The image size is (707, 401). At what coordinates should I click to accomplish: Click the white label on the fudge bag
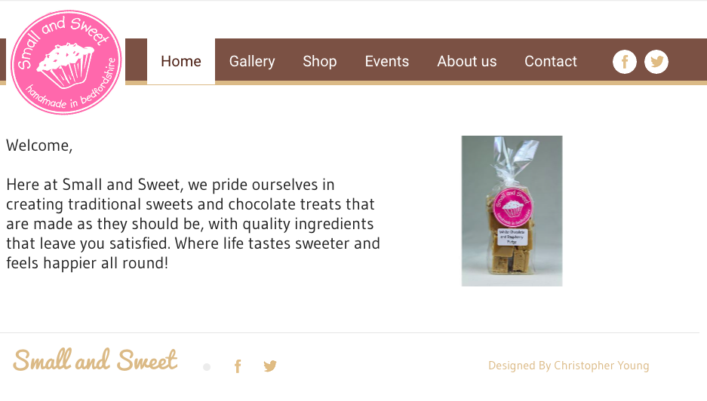(513, 237)
